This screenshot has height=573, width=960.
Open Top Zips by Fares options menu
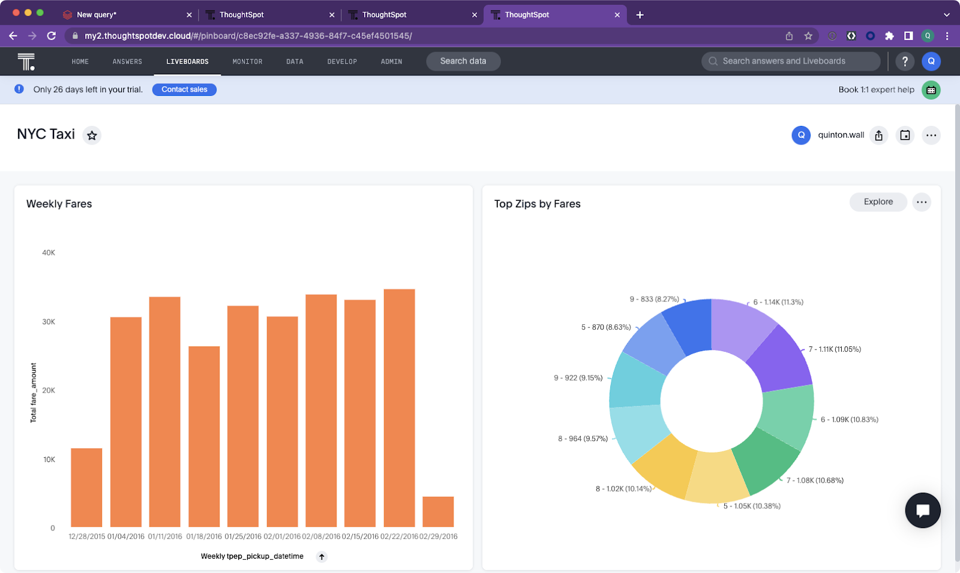coord(922,202)
